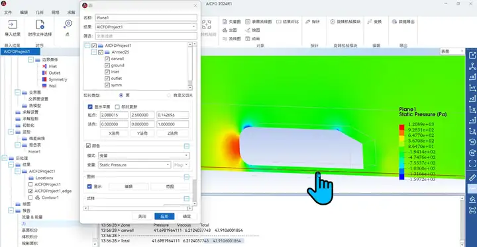
Task: Select the streamline plot (流线图) tool
Action: (x=225, y=38)
